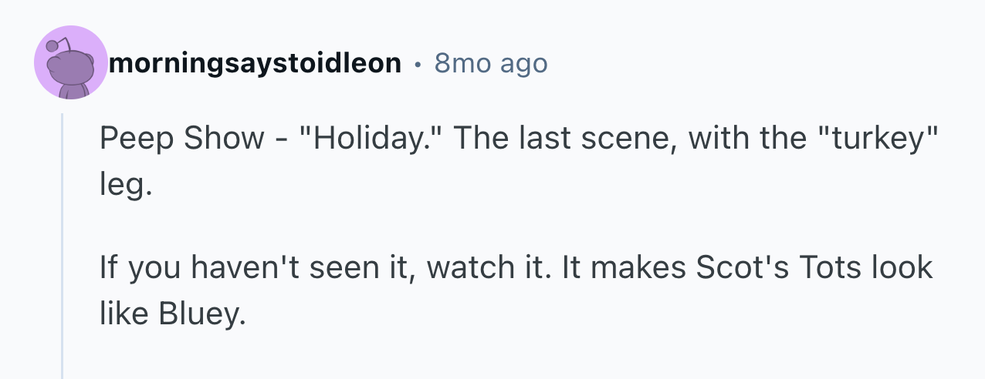The height and width of the screenshot is (379, 985).
Task: Click the word "leg." on the second line
Action: click(x=122, y=186)
